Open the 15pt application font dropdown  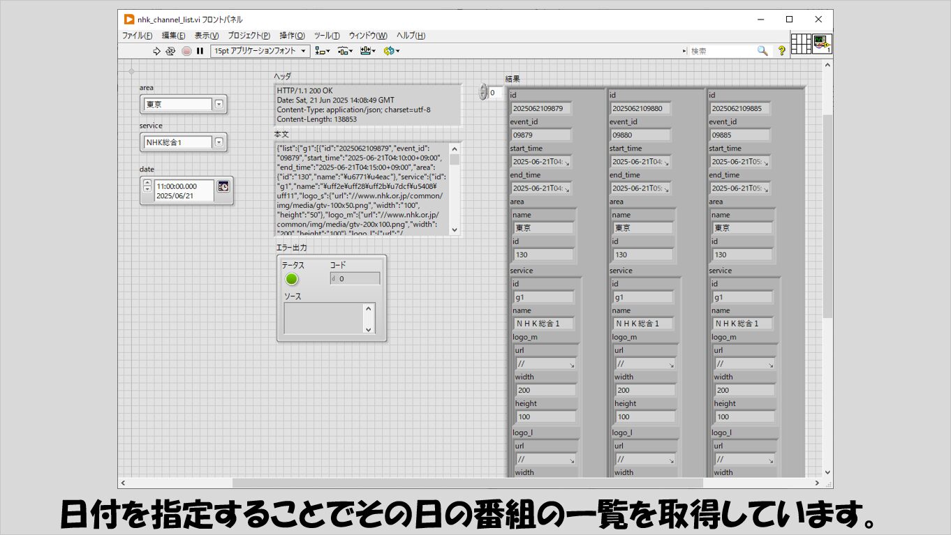tap(260, 51)
